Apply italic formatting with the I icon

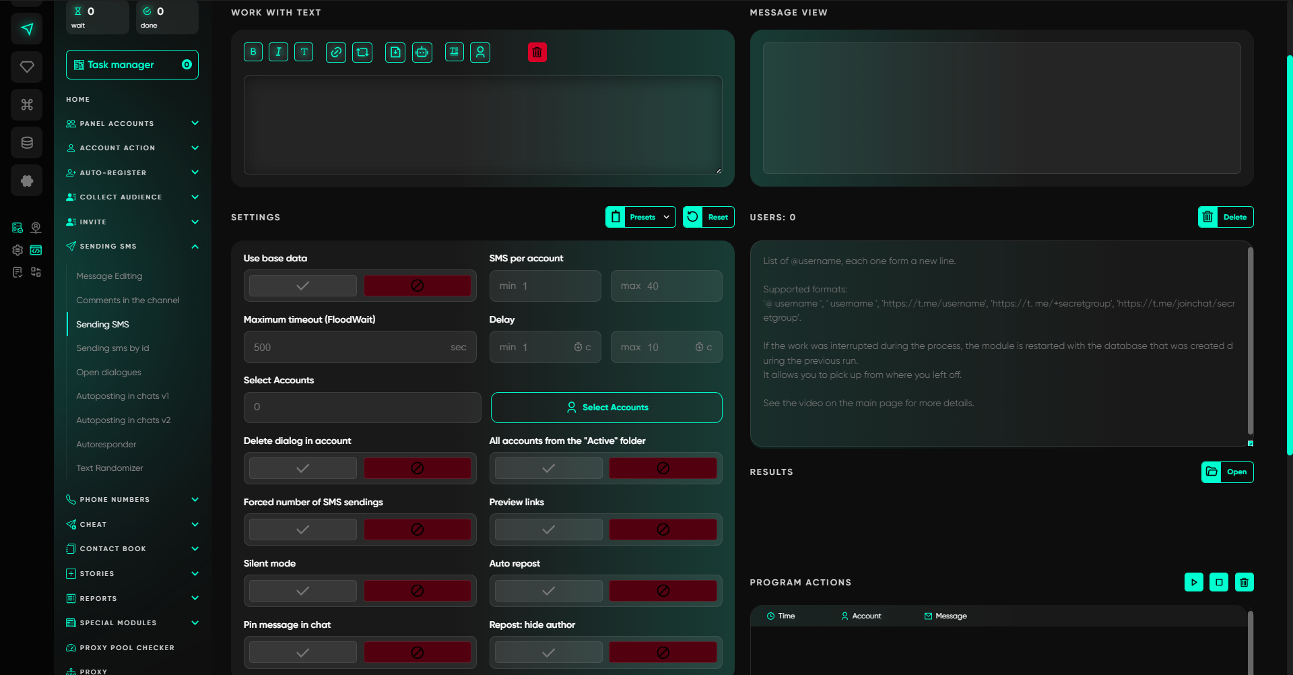[278, 52]
